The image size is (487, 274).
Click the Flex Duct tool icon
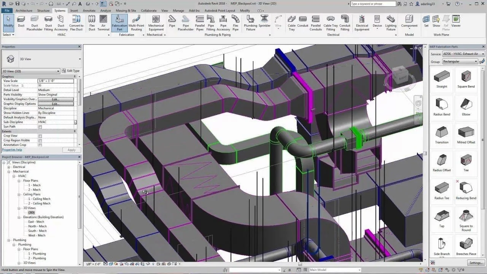pyautogui.click(x=92, y=23)
